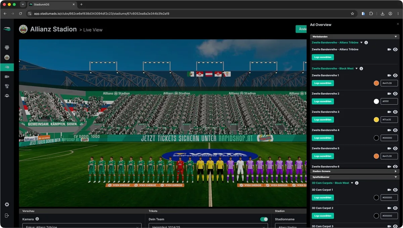This screenshot has width=403, height=228.
Task: Click camera icon for 3D Cam Carpet 2
Action: click(389, 208)
